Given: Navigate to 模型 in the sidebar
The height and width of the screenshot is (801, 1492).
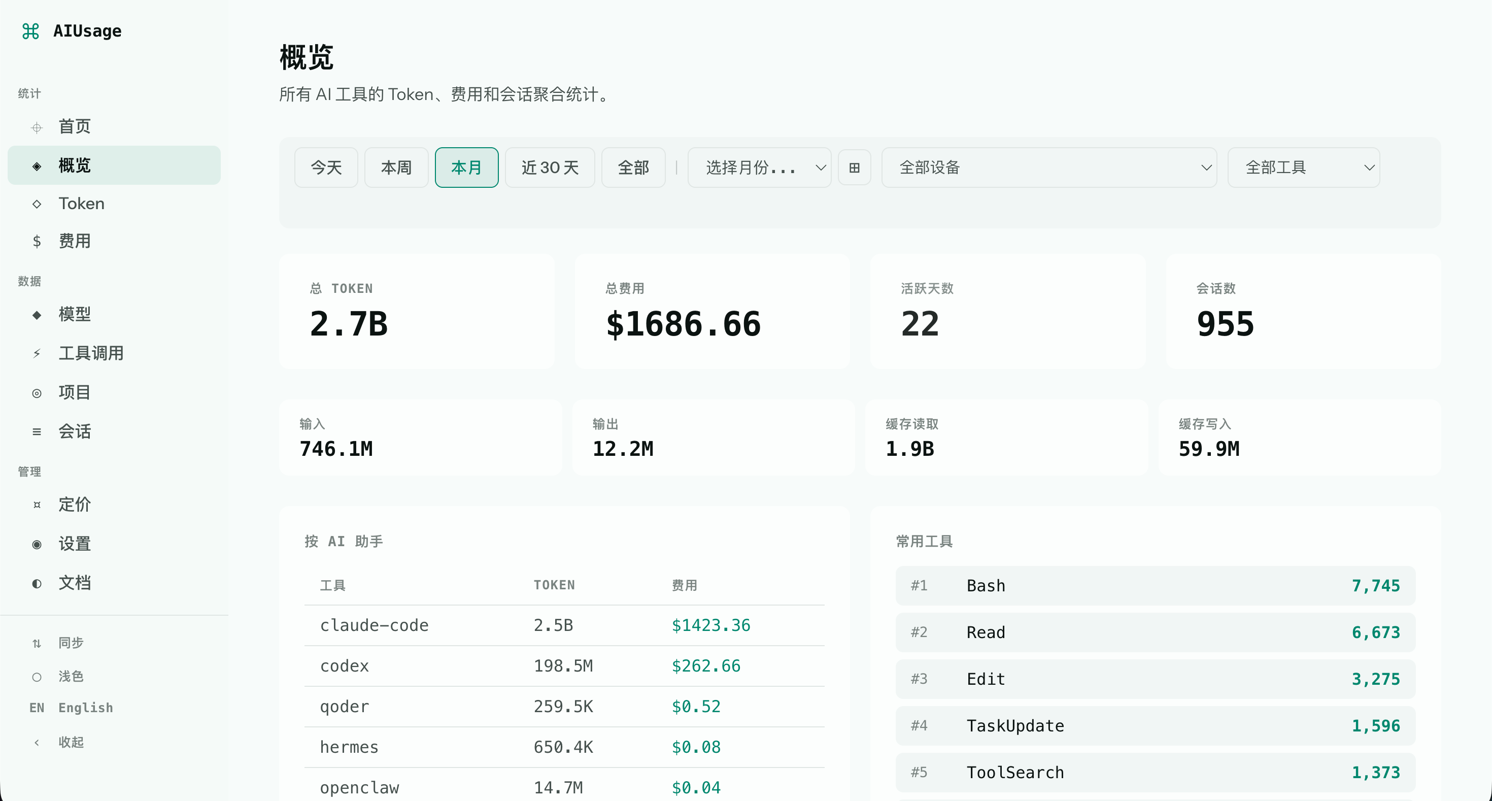Looking at the screenshot, I should coord(114,315).
